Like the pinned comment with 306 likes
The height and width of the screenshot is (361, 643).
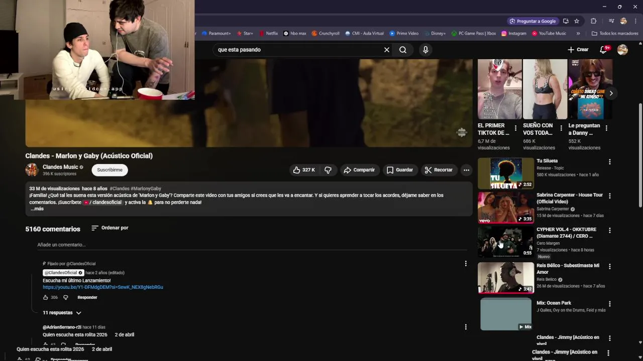coord(45,297)
